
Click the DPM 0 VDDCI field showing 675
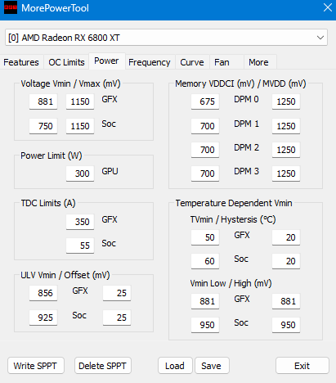click(x=205, y=101)
